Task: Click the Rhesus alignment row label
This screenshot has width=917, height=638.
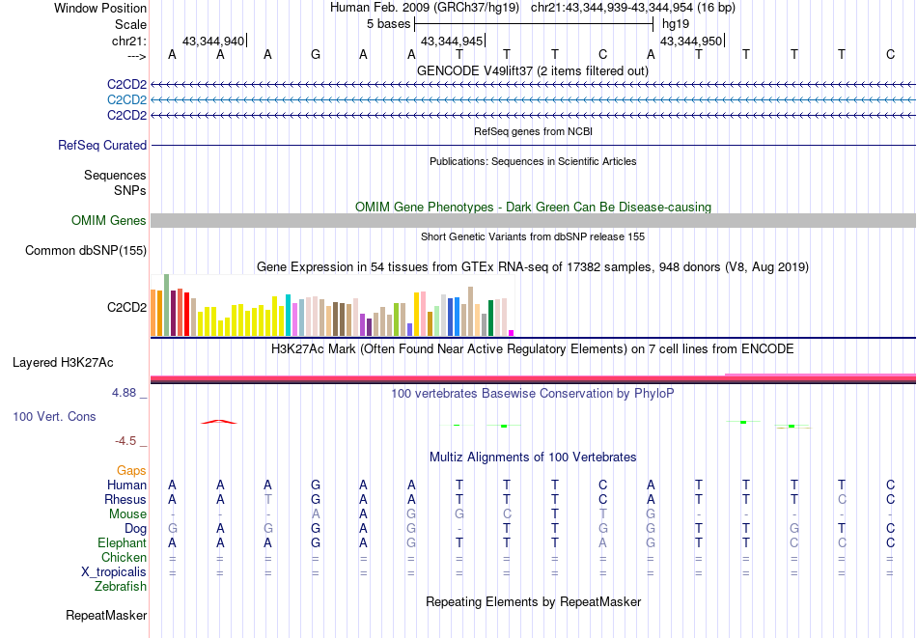Action: pos(125,500)
